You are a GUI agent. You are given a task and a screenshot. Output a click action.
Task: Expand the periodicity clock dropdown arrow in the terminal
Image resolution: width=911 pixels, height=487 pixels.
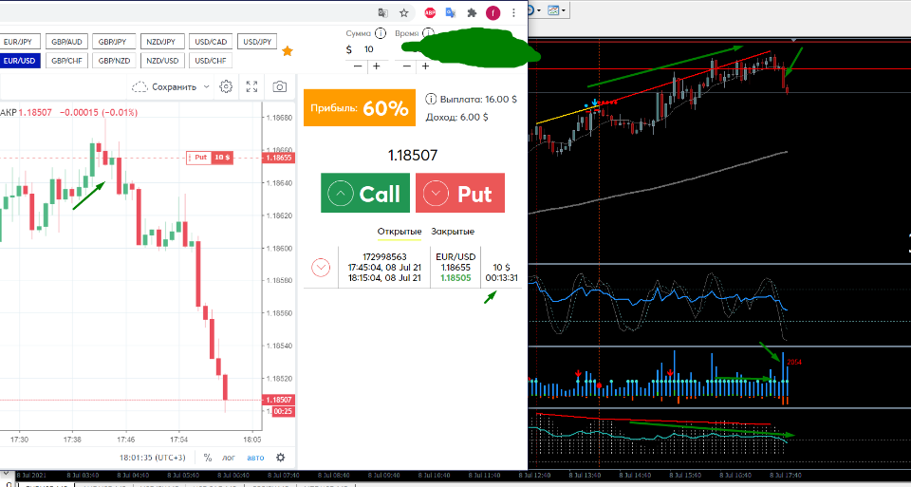click(x=540, y=9)
